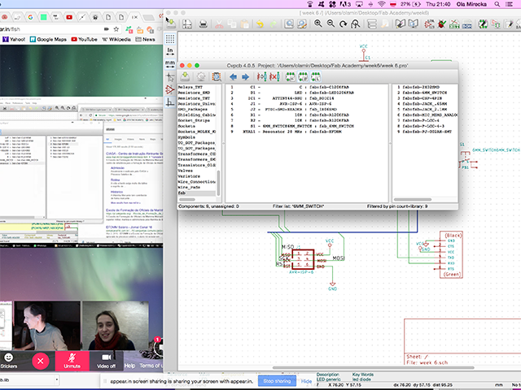Click footprint list horizontal scrollbar
The width and height of the screenshot is (521, 390).
413,200
